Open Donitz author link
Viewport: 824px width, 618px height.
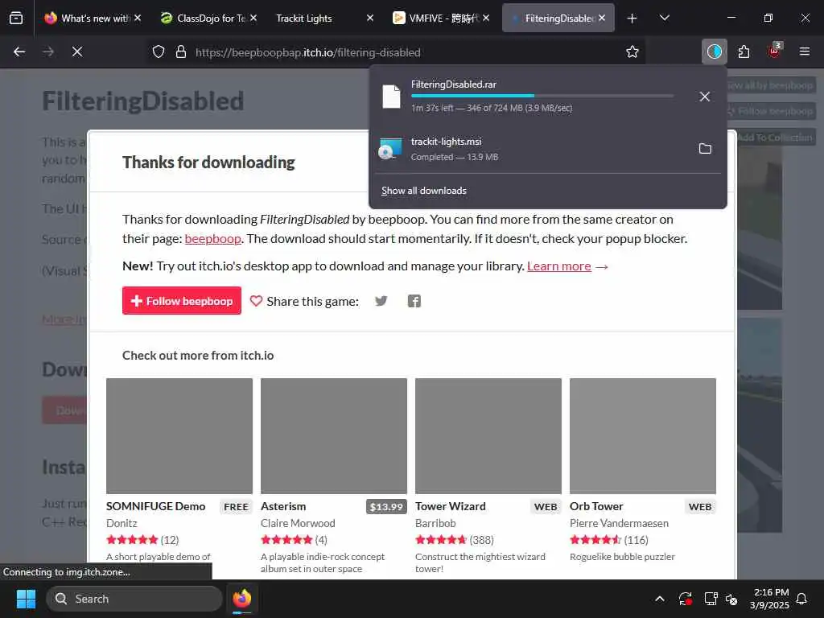coord(122,523)
